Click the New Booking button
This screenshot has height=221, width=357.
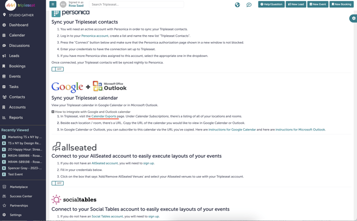[341, 4]
